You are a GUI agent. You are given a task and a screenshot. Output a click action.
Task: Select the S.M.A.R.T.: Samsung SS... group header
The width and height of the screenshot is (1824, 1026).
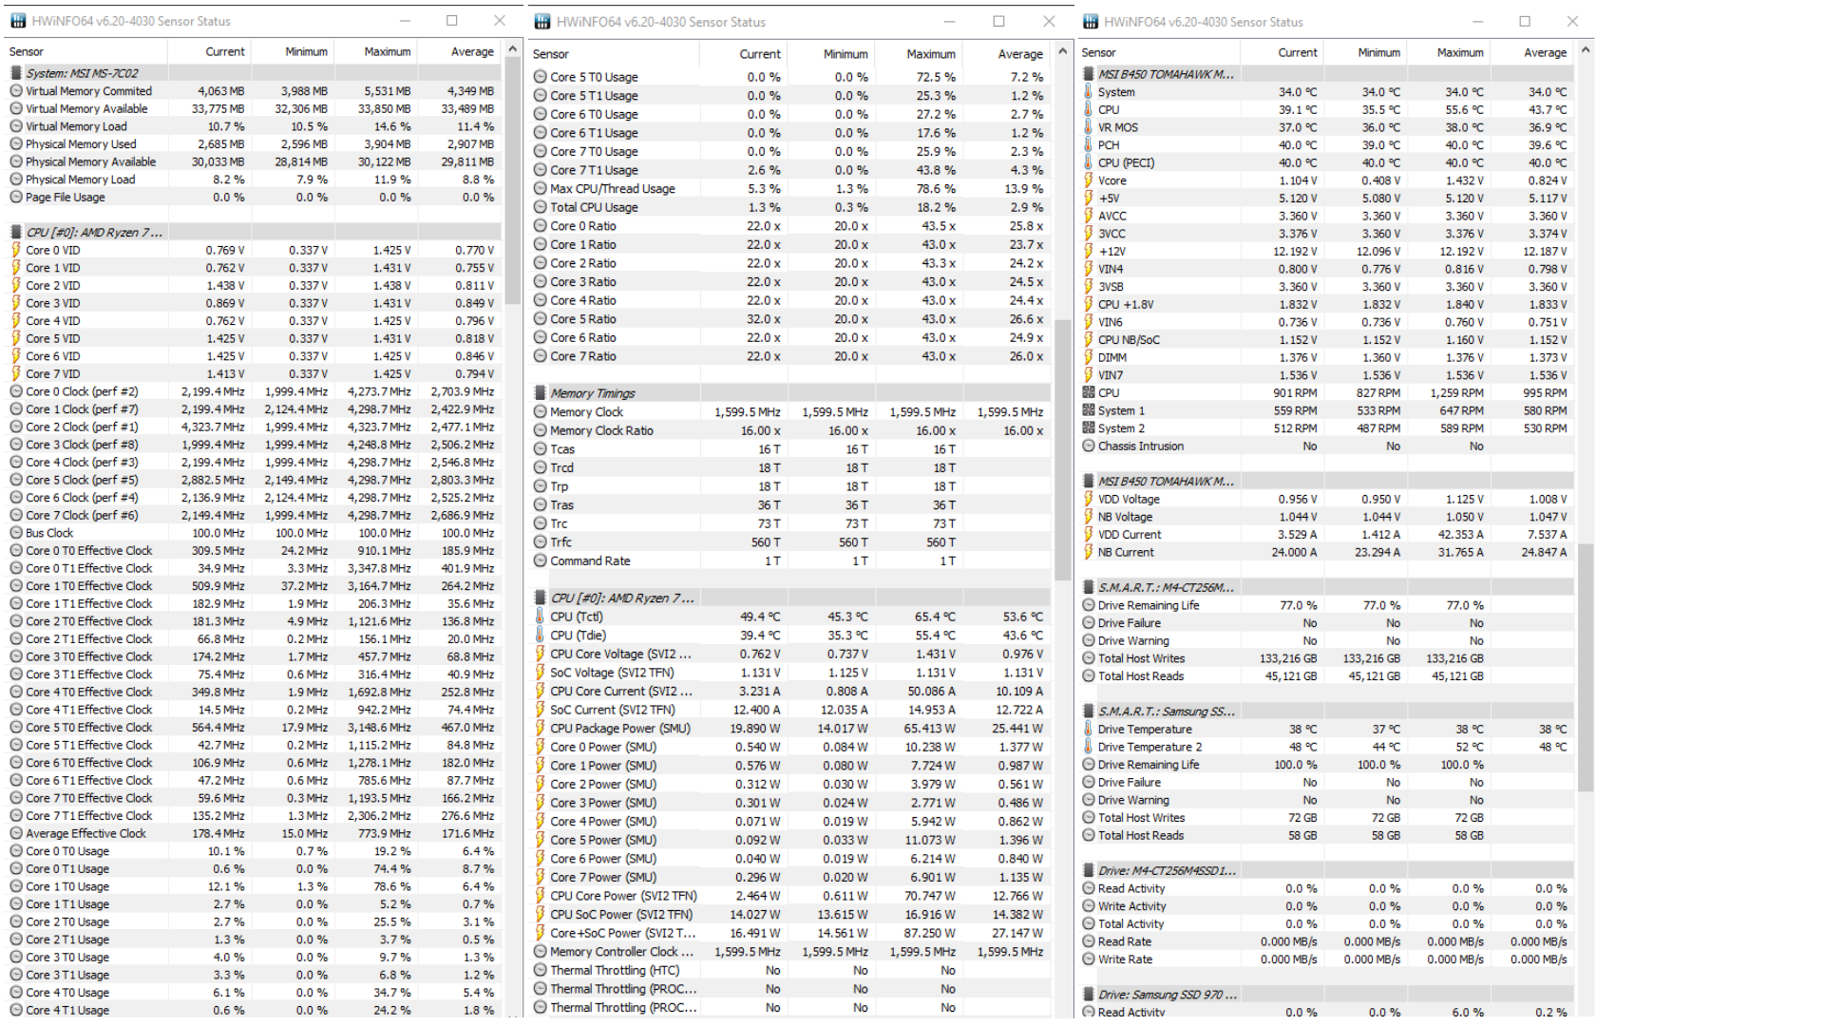coord(1166,712)
